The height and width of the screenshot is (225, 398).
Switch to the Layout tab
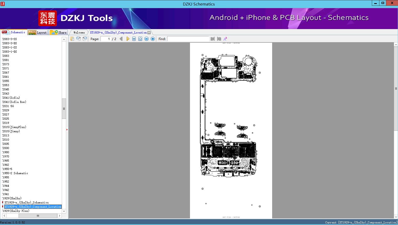37,32
